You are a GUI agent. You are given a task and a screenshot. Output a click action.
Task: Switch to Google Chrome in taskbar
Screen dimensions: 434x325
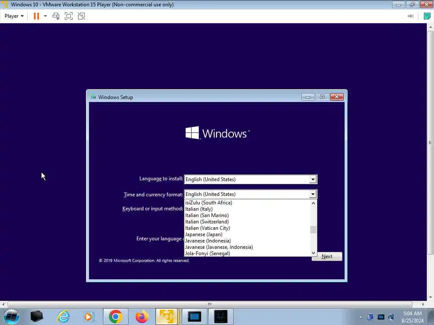(x=116, y=317)
